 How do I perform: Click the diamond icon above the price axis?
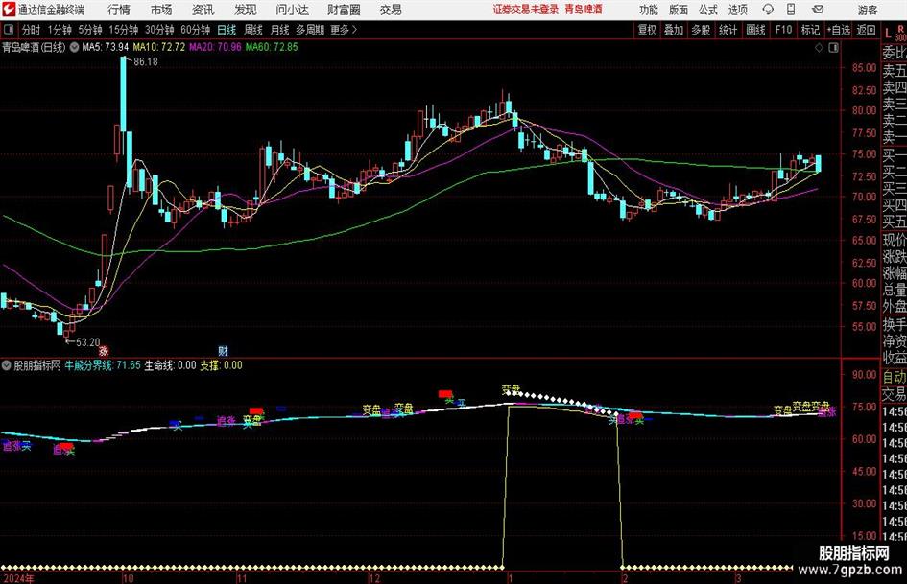[819, 48]
